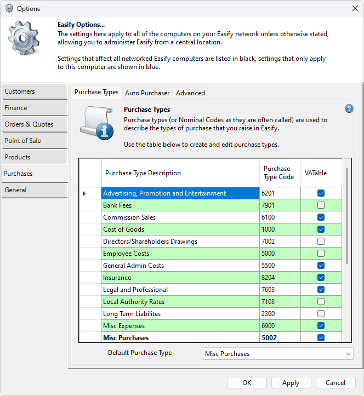Tick VATable for Long Term Liabilites
Viewport: 364px width, 396px height.
321,314
